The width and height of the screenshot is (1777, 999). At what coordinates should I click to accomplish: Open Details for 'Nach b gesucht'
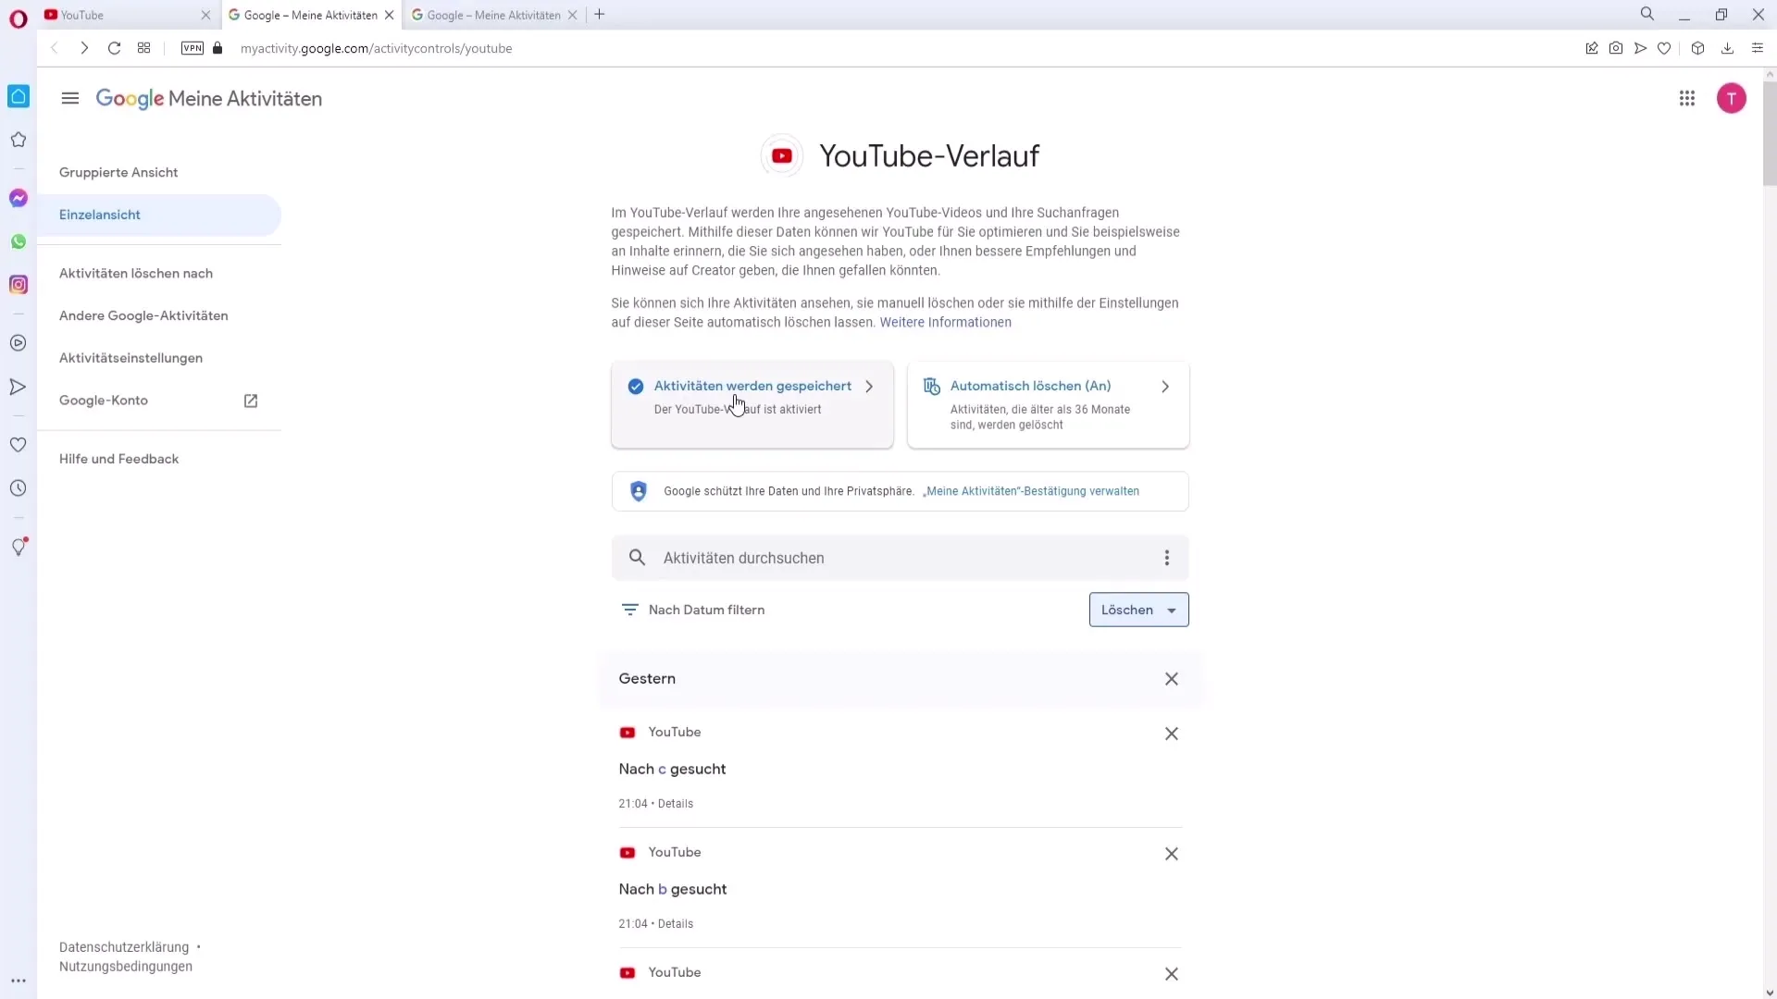[676, 924]
